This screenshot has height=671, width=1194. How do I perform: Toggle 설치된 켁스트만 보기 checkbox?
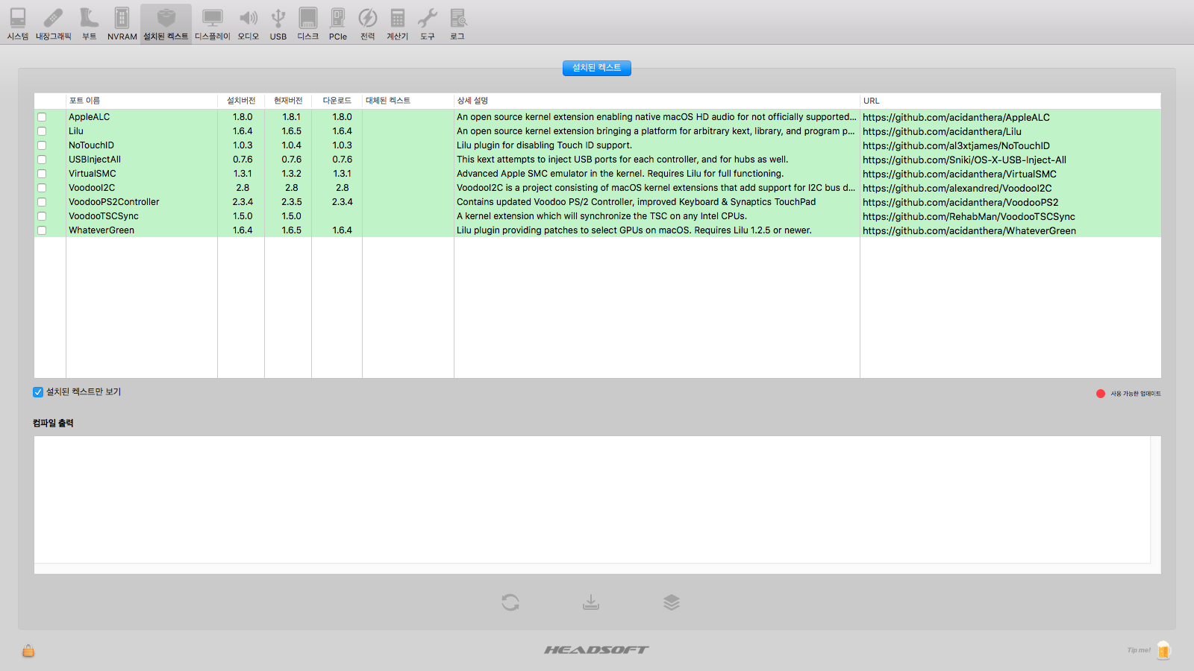pos(38,392)
